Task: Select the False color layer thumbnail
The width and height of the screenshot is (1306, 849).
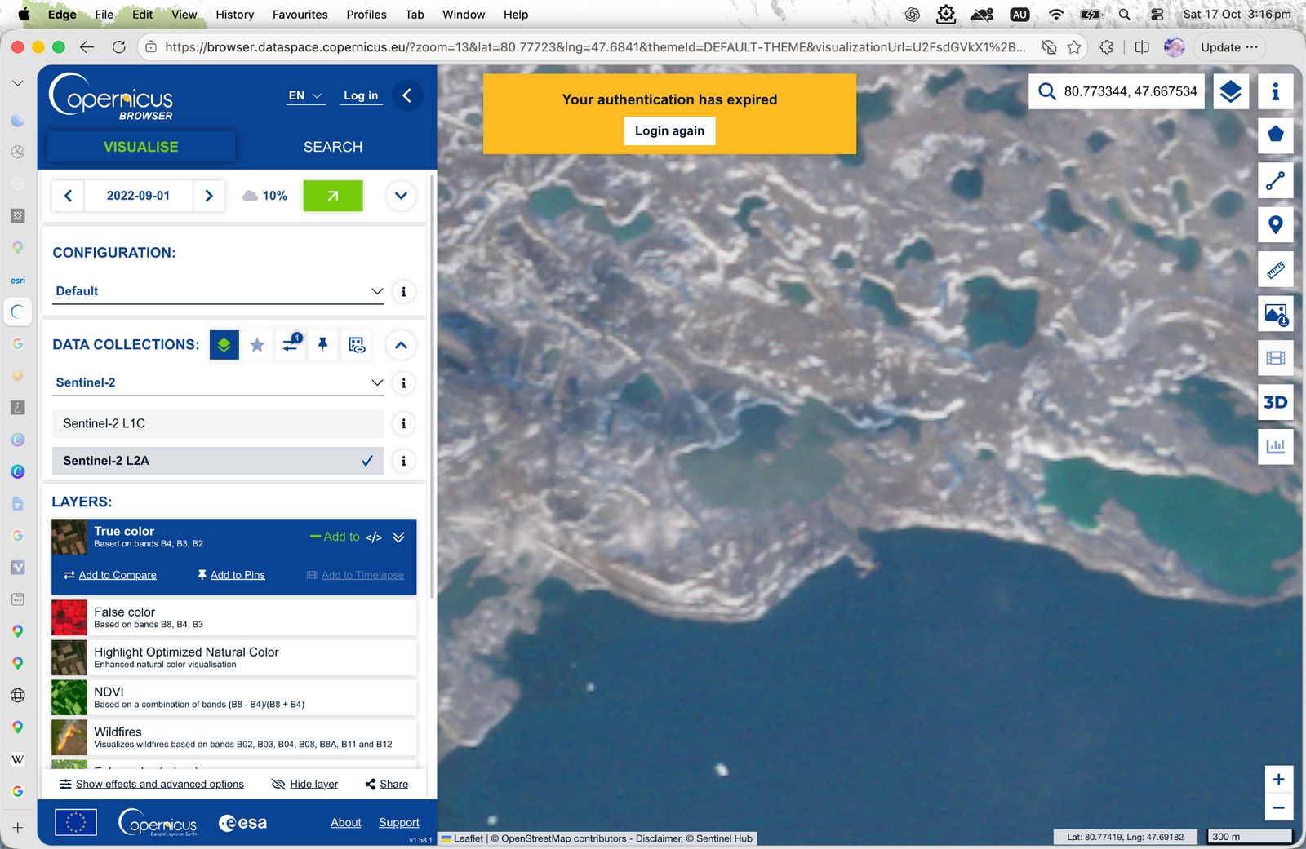Action: [69, 618]
